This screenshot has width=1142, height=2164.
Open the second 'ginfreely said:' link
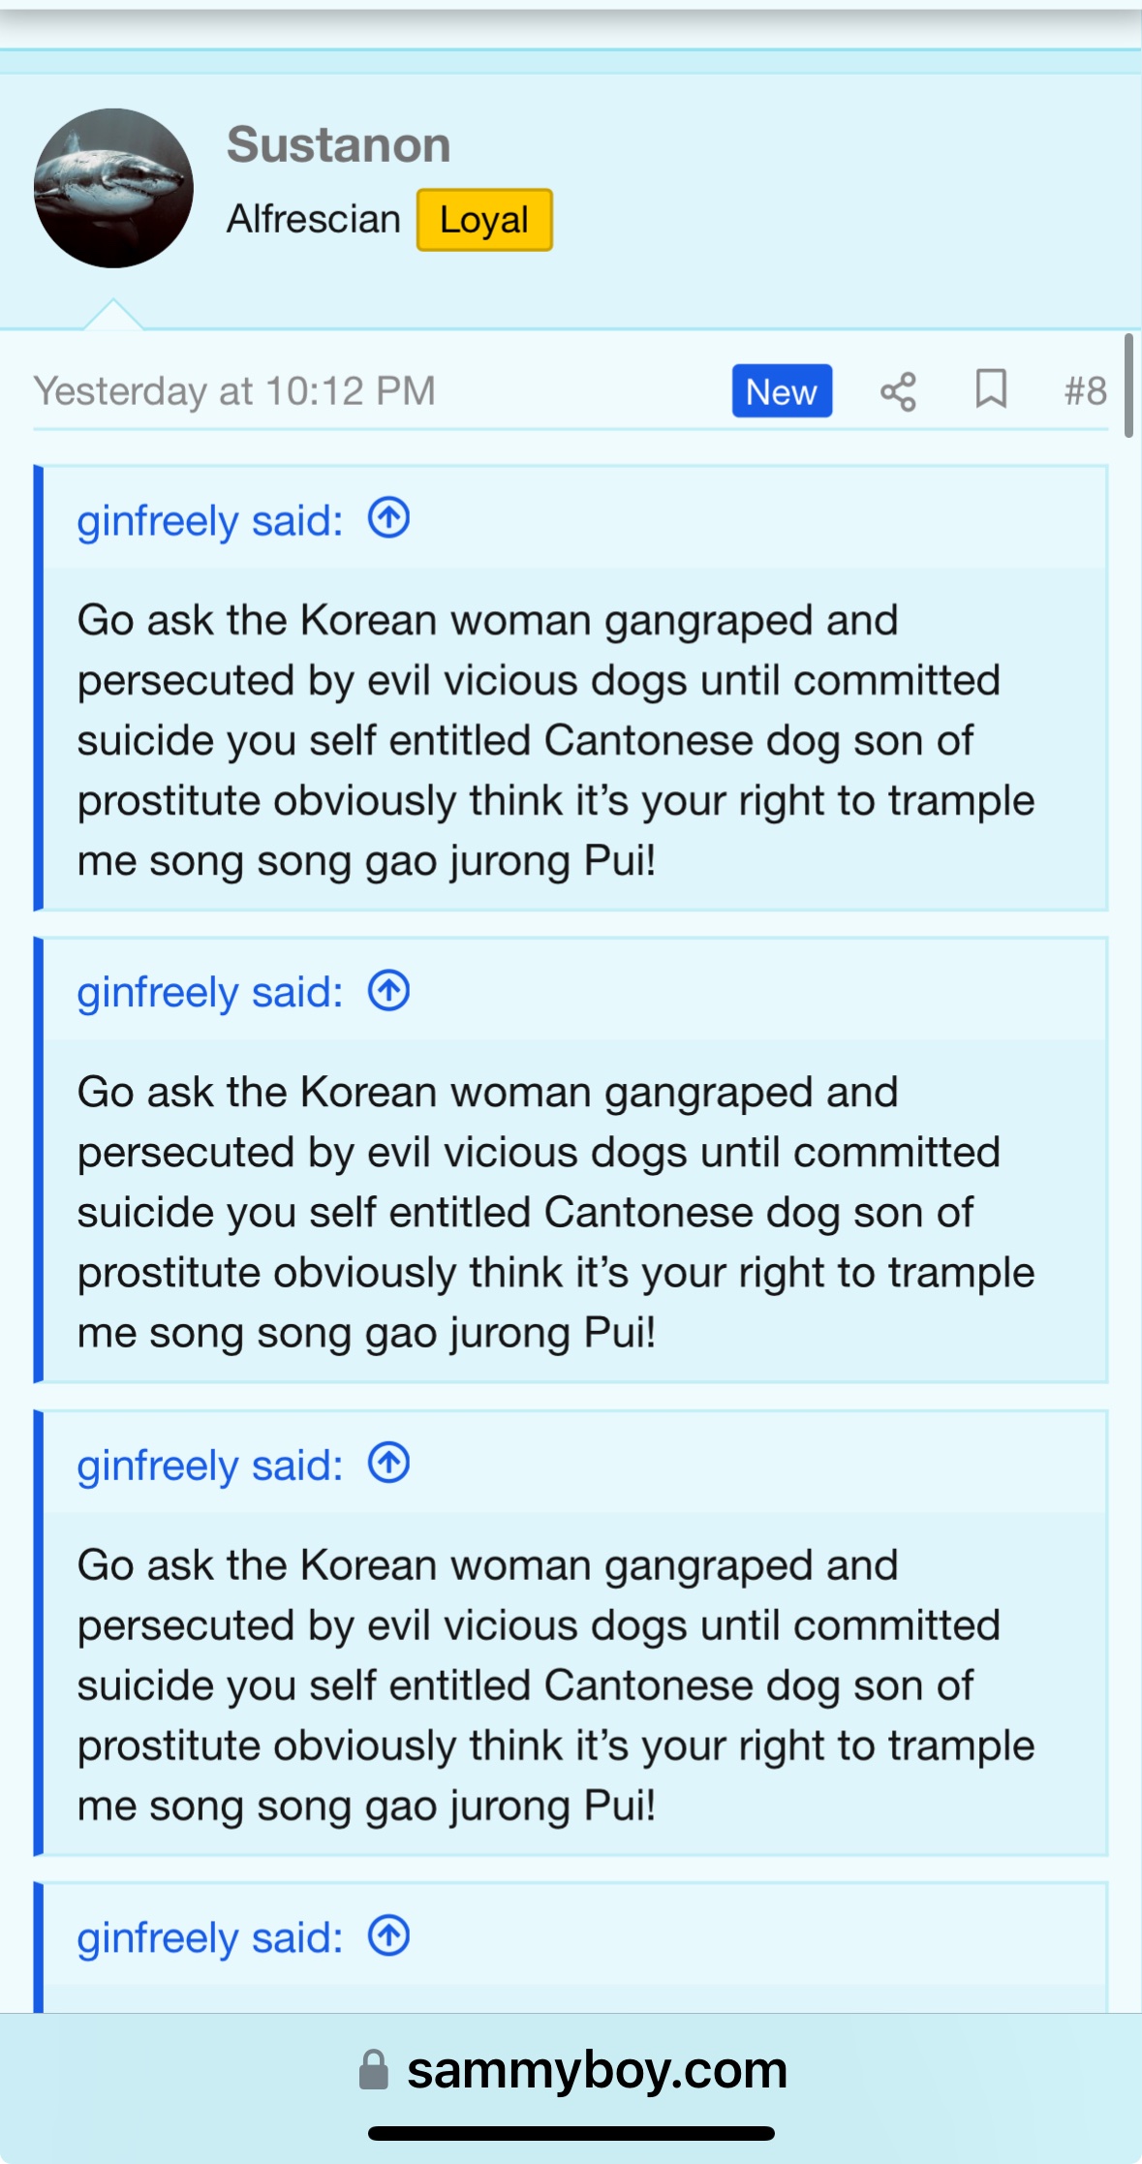point(210,993)
